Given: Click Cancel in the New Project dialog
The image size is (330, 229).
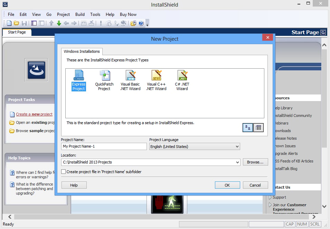Looking at the screenshot, I should [255, 185].
